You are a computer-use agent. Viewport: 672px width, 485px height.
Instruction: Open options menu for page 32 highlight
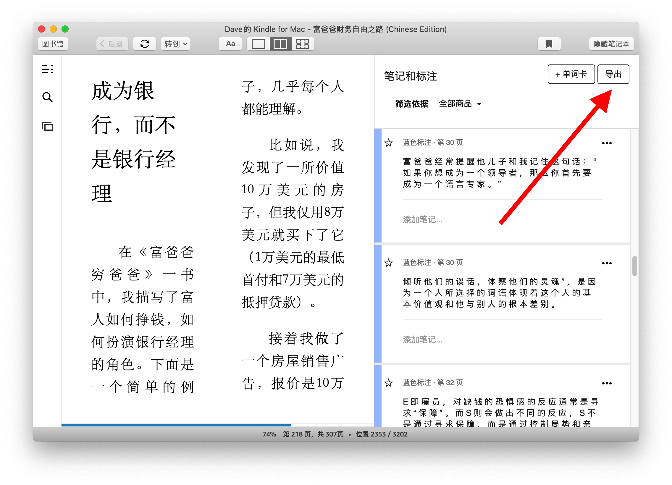point(607,383)
